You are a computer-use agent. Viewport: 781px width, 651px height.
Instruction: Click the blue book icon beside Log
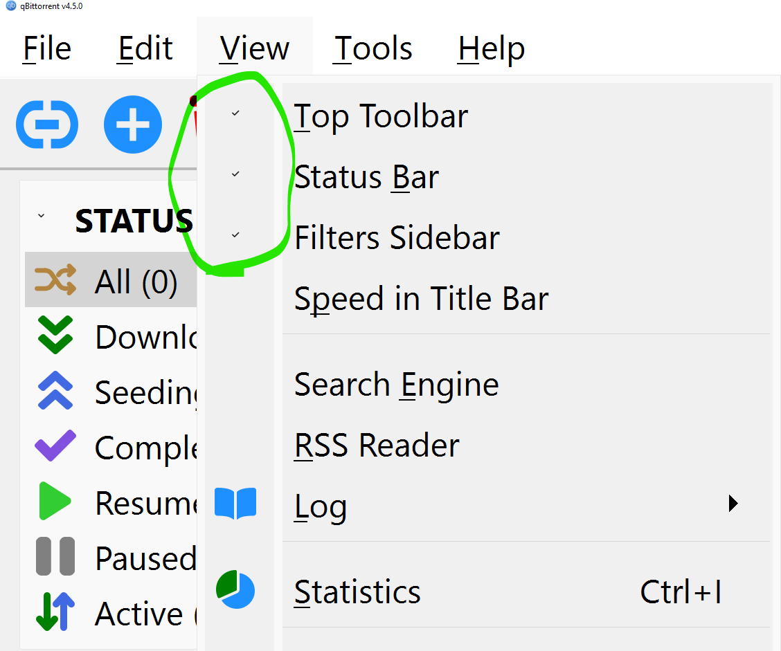[x=235, y=503]
